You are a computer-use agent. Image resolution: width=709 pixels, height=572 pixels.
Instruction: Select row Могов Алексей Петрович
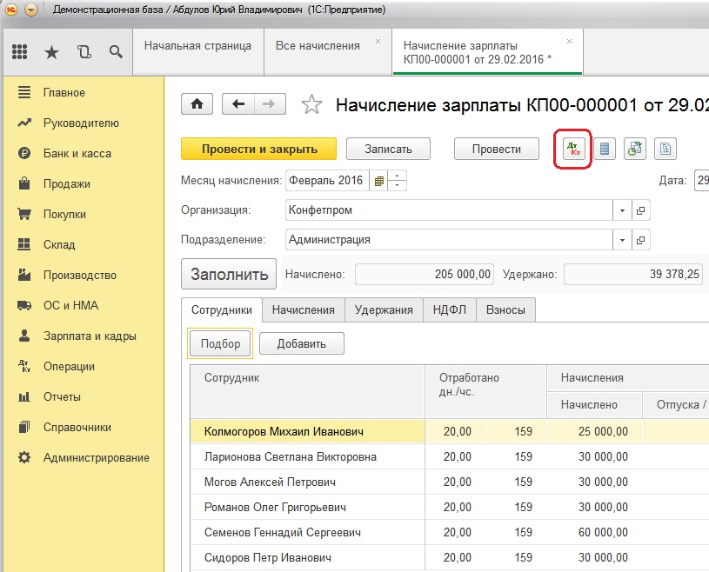pyautogui.click(x=450, y=482)
